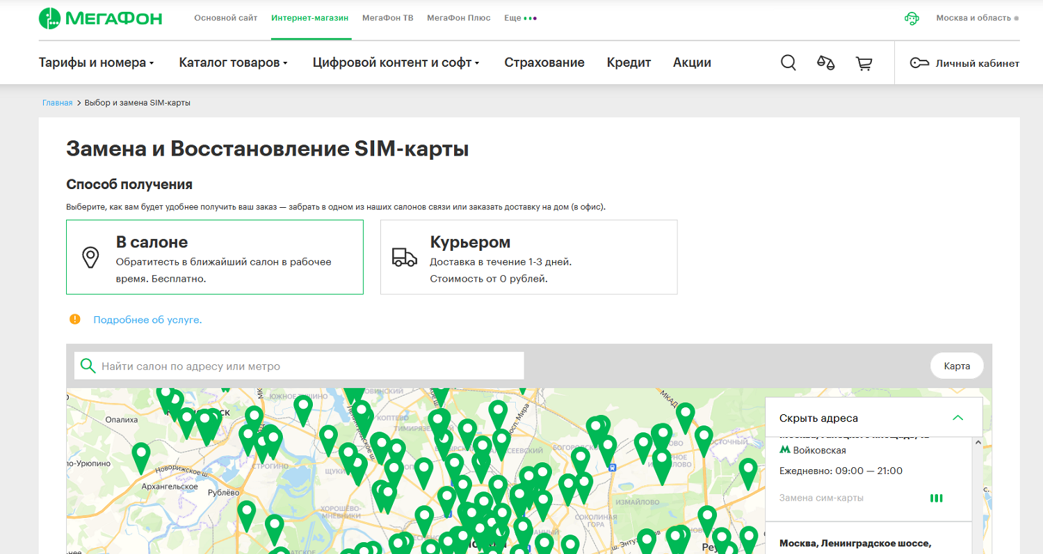Screen dimensions: 1043x554
Task: Click the orange info exclamation icon
Action: (75, 319)
